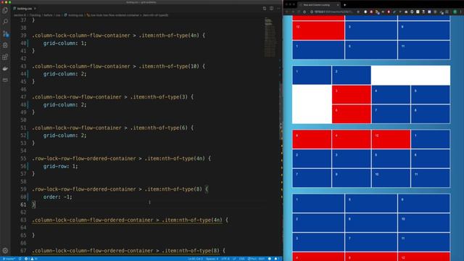This screenshot has width=464, height=261.
Task: Open the notifications bell in status bar
Action: pyautogui.click(x=275, y=259)
